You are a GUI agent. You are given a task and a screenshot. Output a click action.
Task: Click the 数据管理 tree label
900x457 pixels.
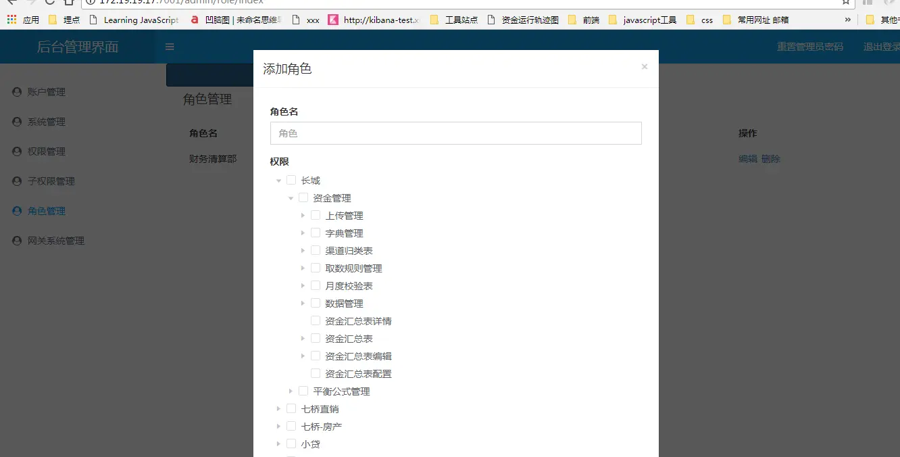coord(345,304)
